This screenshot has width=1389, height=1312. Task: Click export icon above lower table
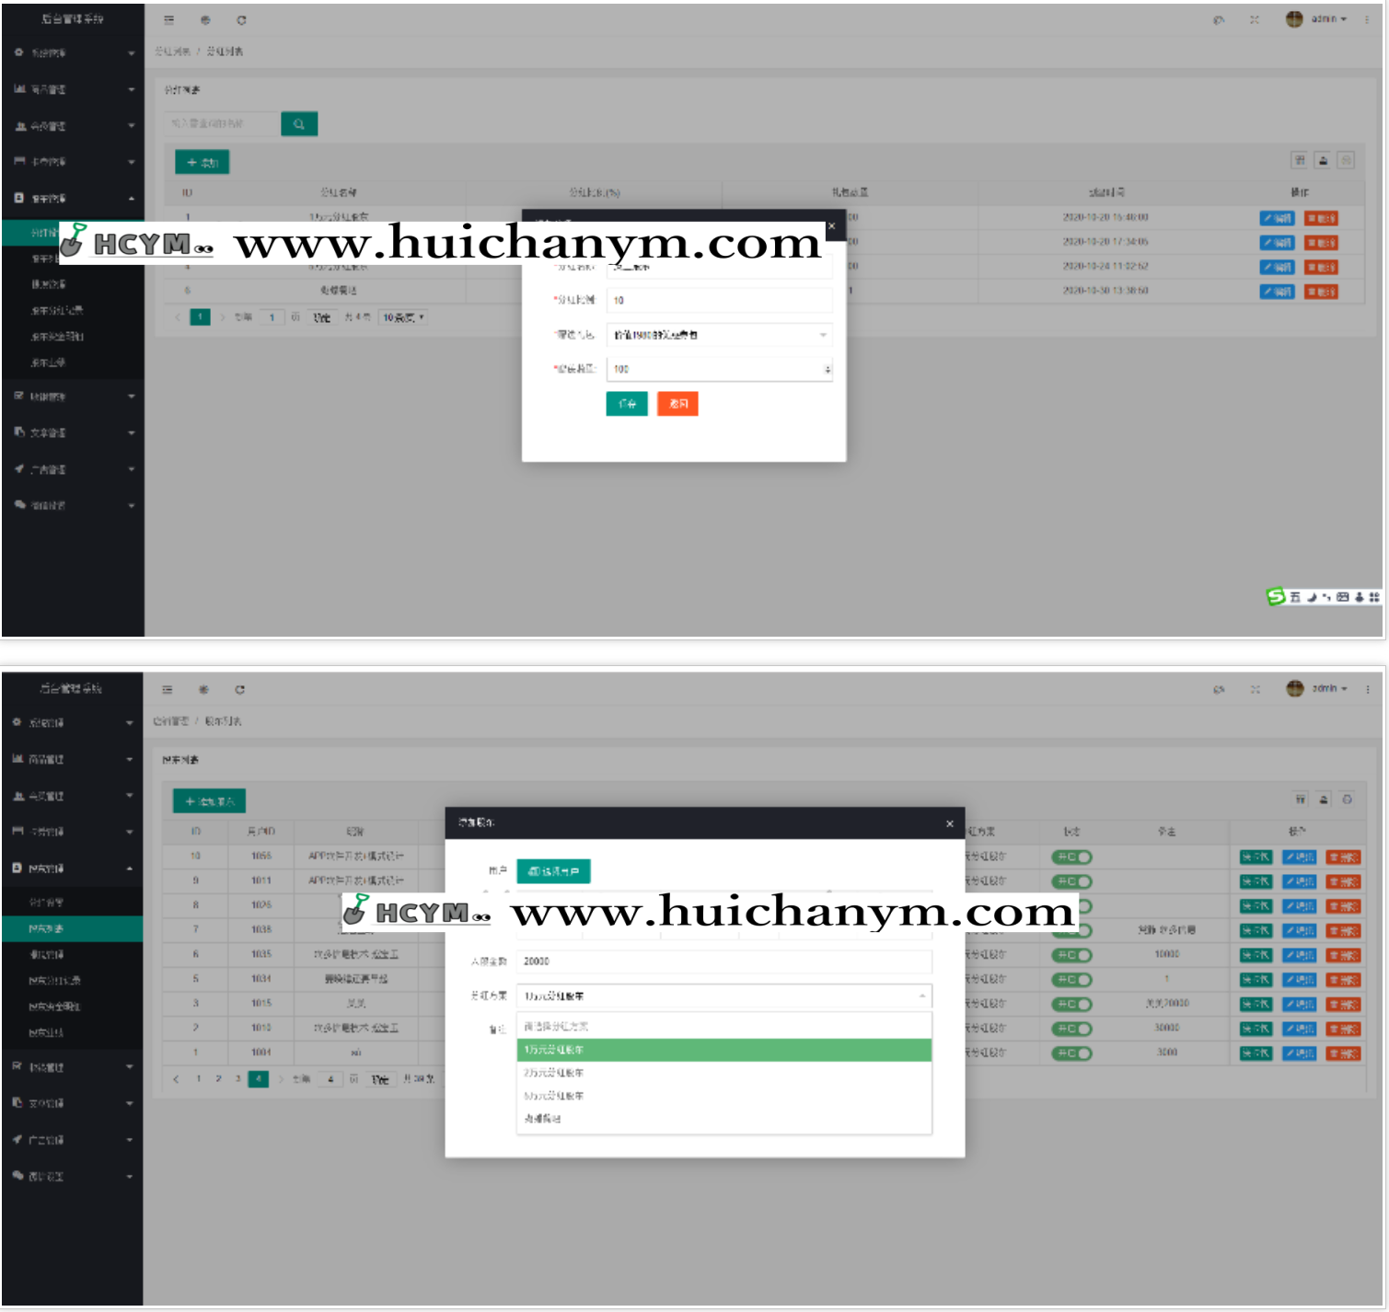pos(1324,800)
